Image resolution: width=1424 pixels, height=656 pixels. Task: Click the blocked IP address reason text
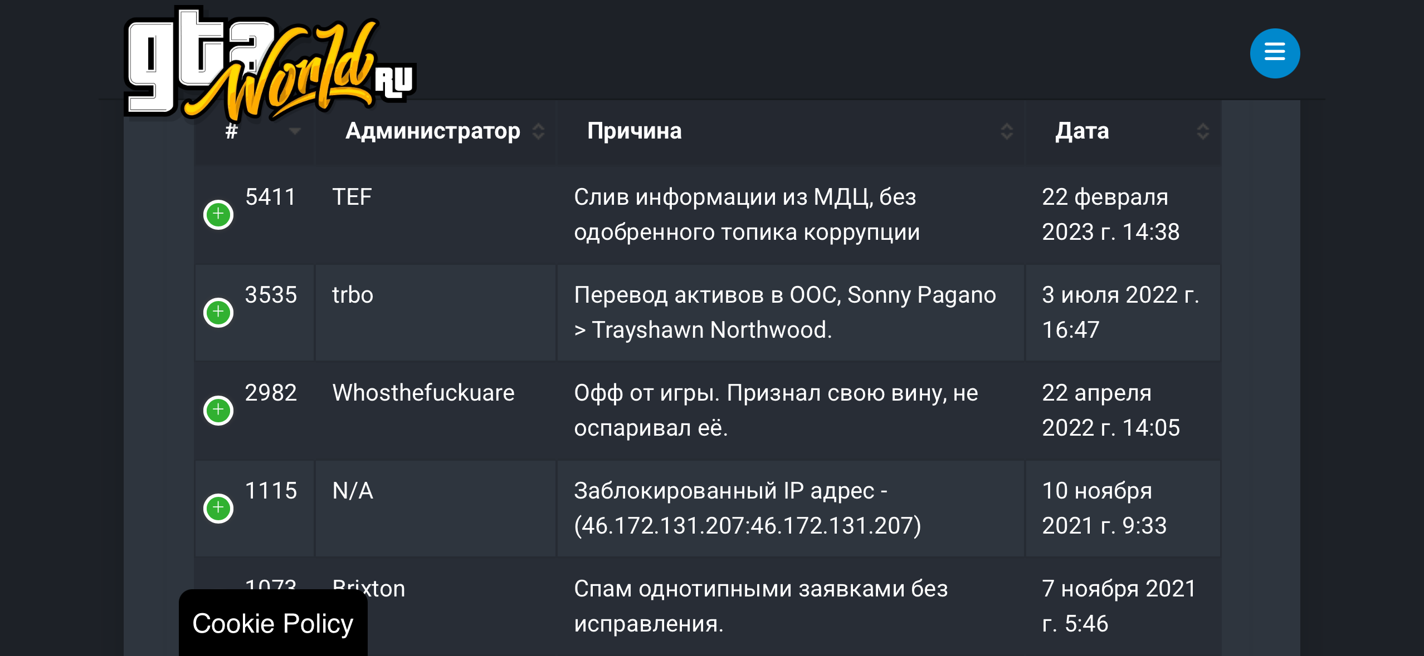[748, 508]
